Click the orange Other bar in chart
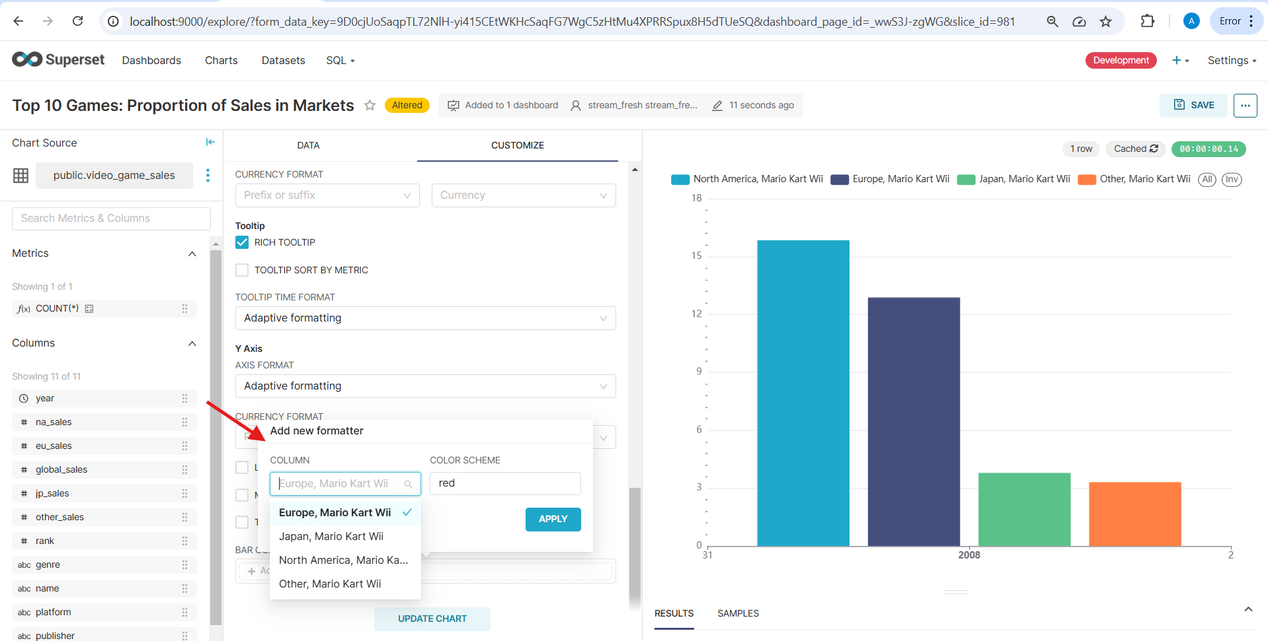This screenshot has height=641, width=1268. click(1134, 514)
